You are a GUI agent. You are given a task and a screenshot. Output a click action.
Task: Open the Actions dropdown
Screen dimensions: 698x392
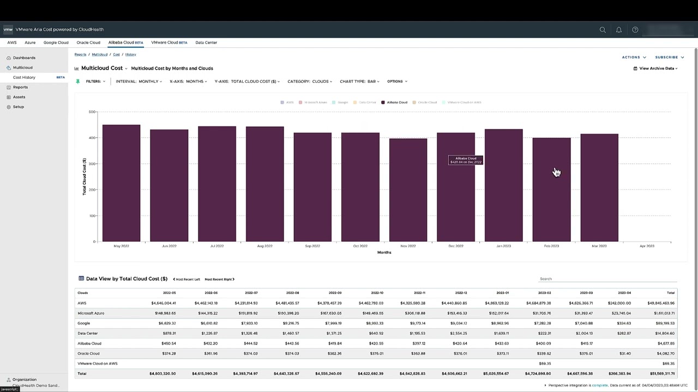pos(634,57)
